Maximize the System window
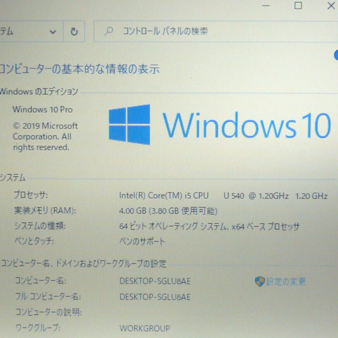 coord(298,5)
